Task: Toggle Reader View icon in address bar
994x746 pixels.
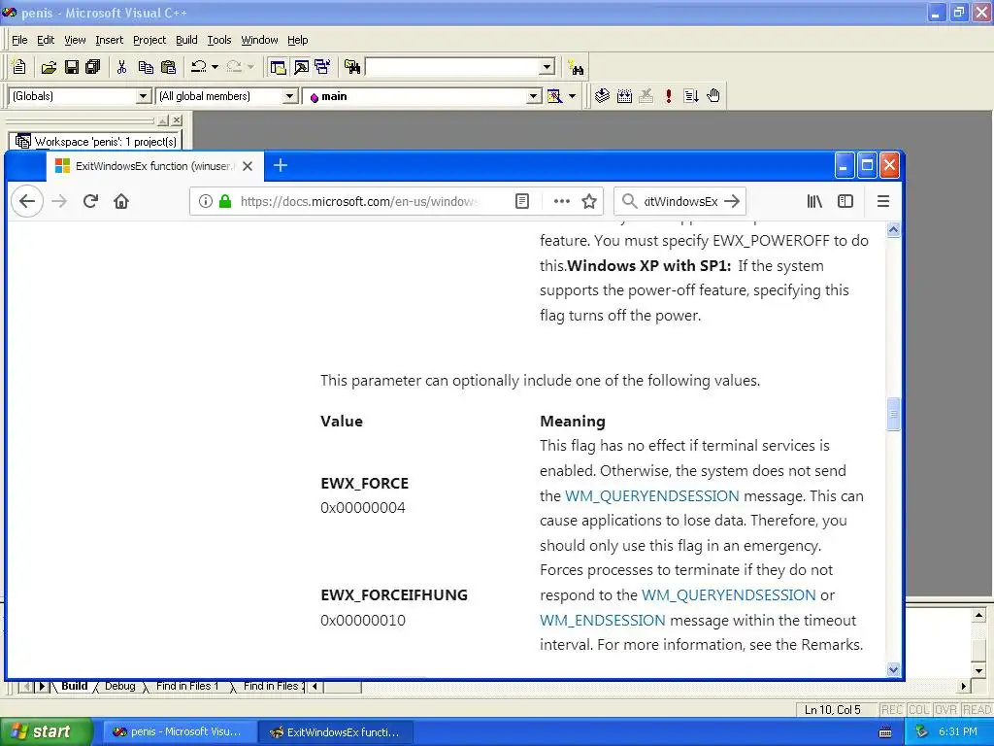Action: (522, 201)
